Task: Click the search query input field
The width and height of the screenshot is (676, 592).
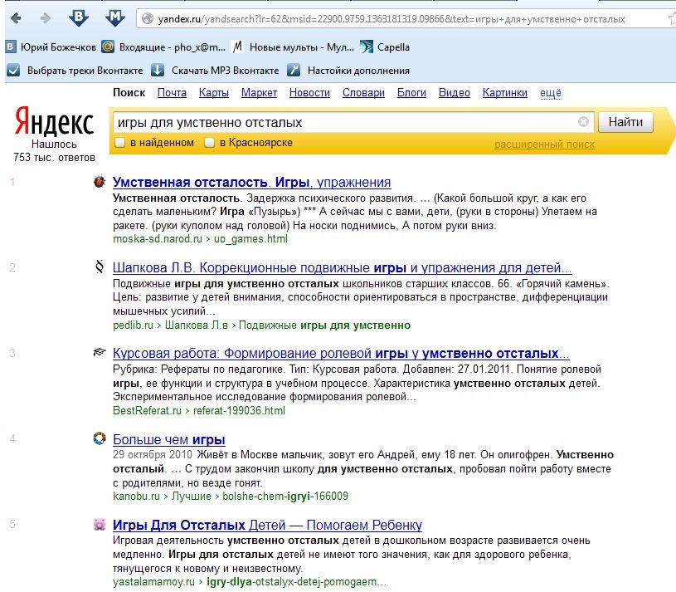Action: pyautogui.click(x=344, y=122)
